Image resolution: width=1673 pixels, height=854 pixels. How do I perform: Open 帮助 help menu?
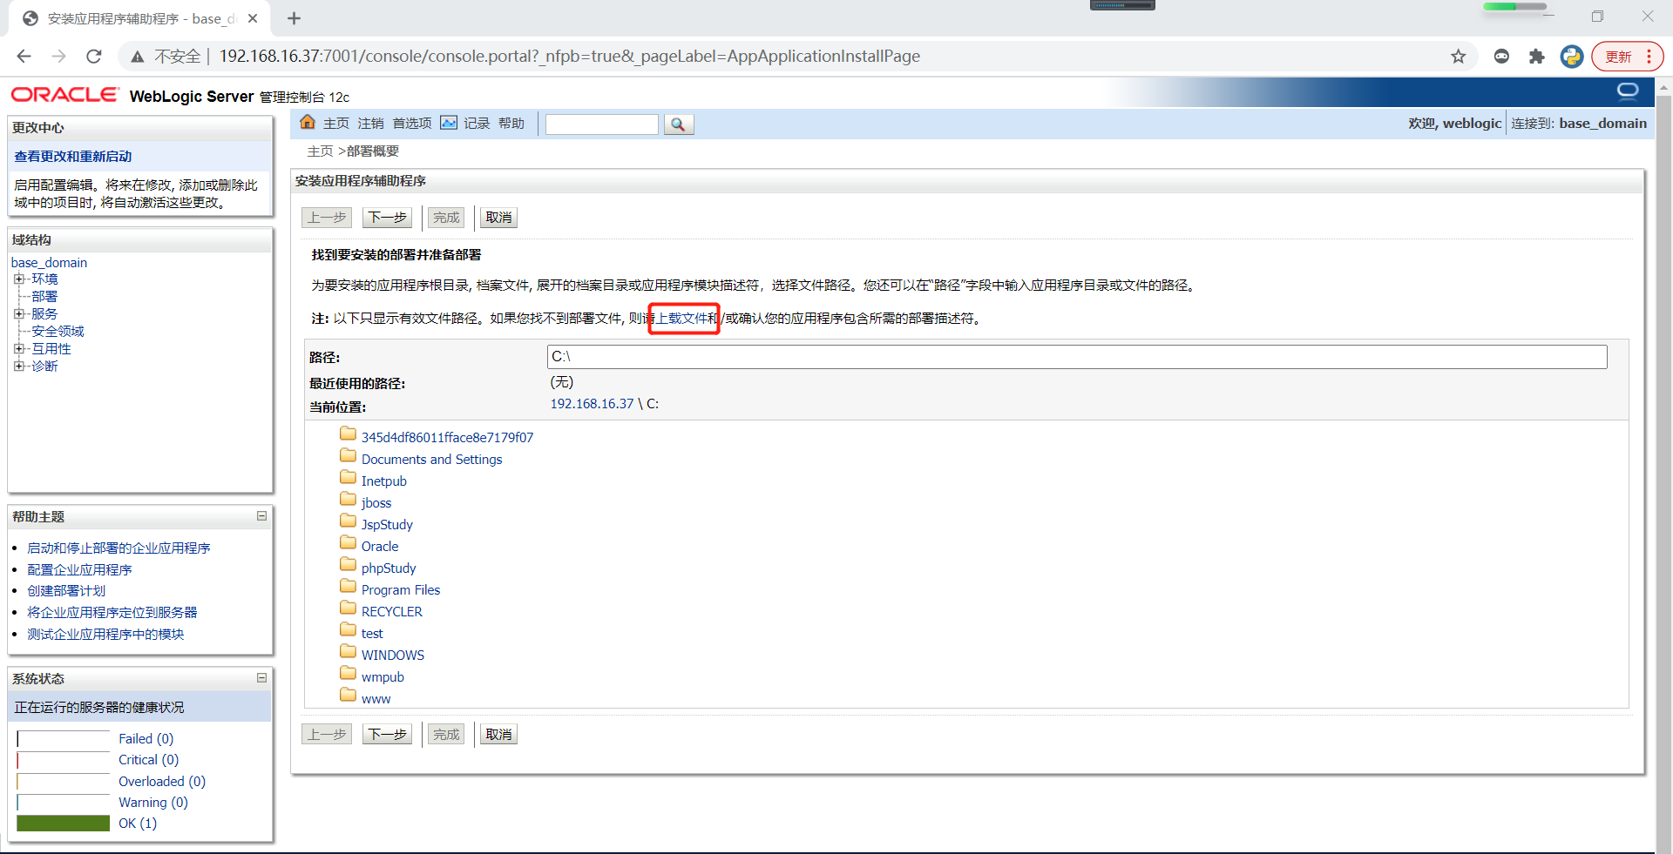[511, 124]
